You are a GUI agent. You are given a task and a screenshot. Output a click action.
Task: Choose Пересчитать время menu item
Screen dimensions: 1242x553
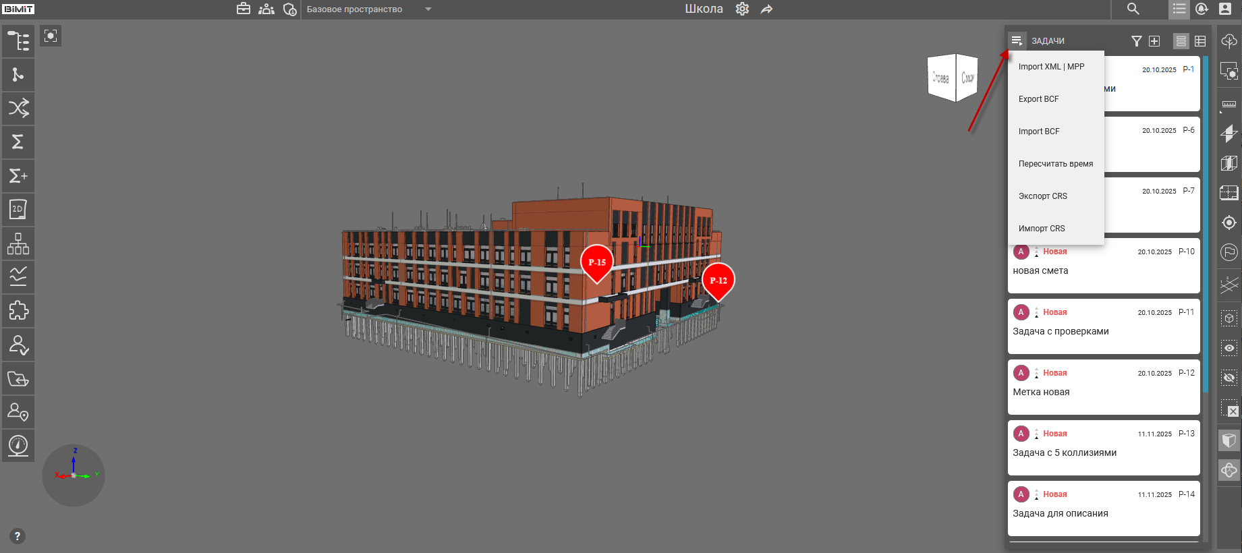coord(1056,164)
